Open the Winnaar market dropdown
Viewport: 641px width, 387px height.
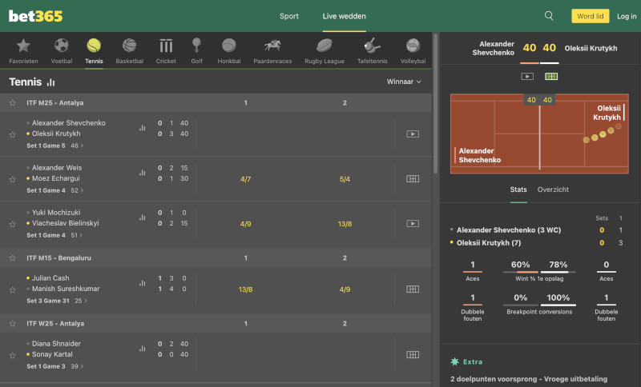coord(404,82)
